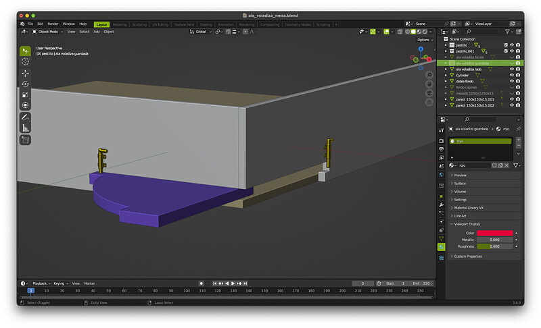The width and height of the screenshot is (541, 328).
Task: Activate the Cursor tool
Action: pyautogui.click(x=25, y=61)
